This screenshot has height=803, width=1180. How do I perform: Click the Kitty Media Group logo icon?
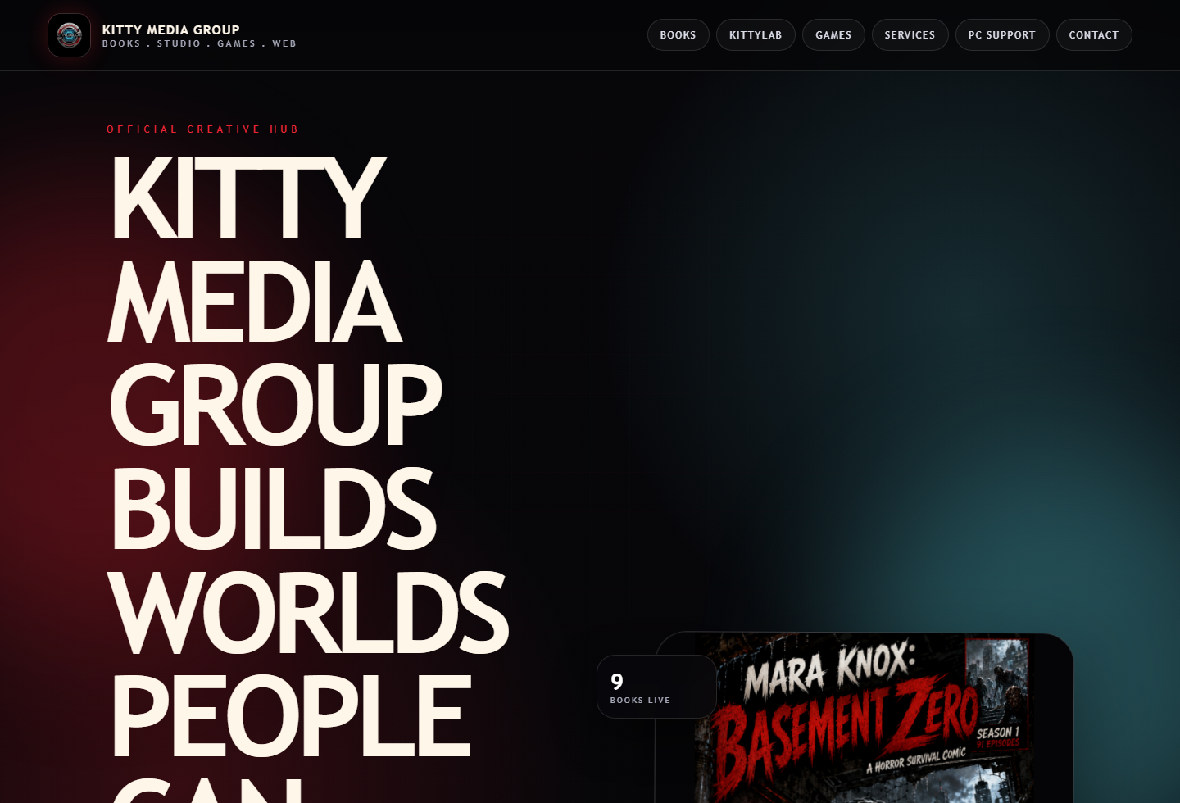click(69, 35)
